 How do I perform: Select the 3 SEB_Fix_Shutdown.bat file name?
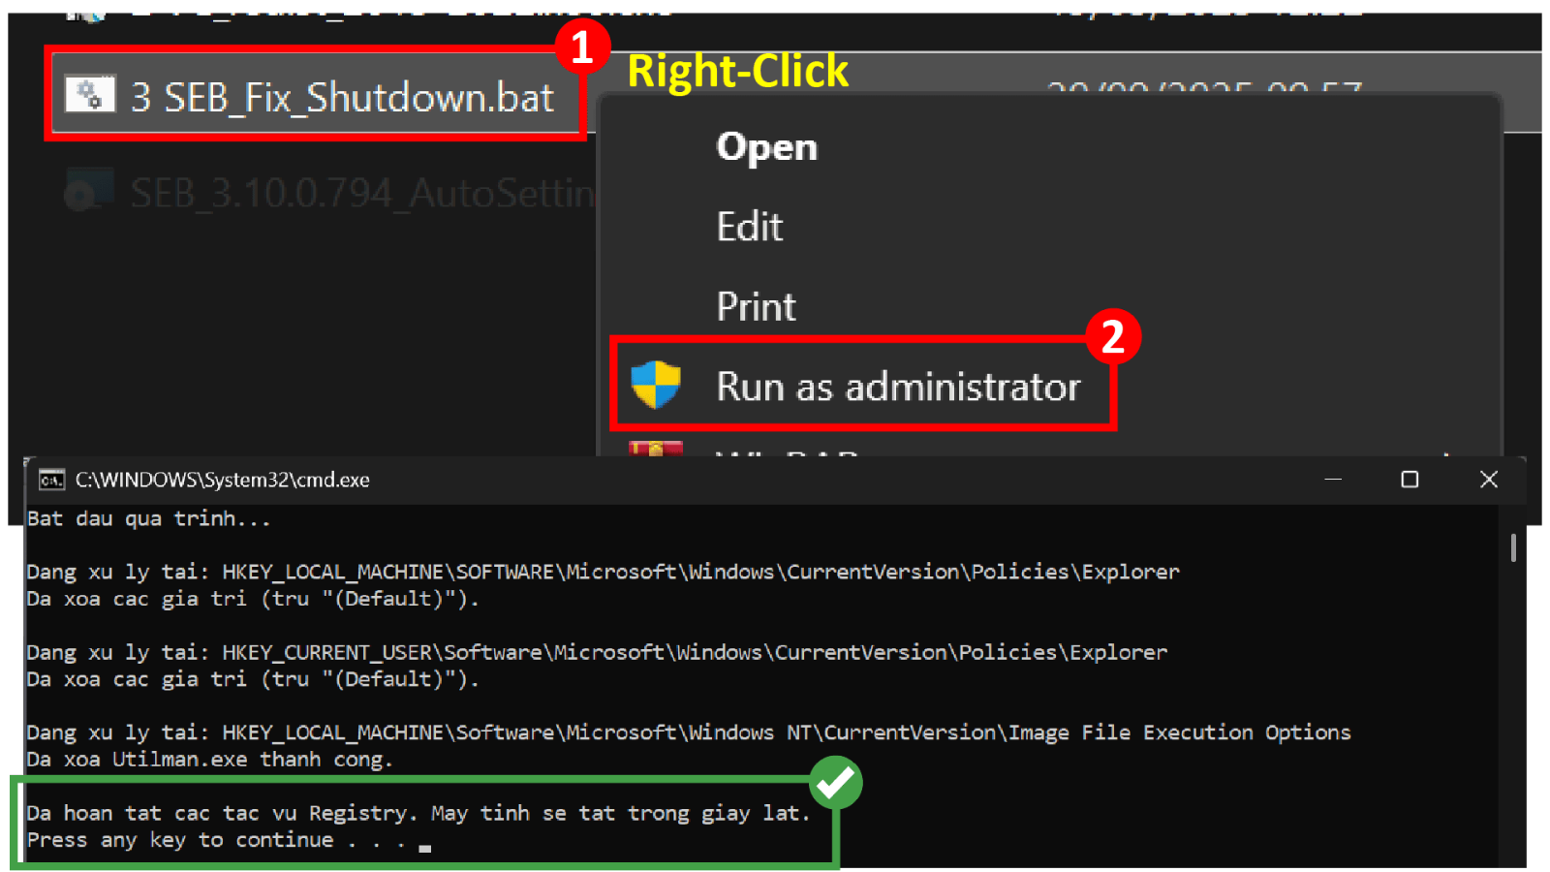pos(342,98)
